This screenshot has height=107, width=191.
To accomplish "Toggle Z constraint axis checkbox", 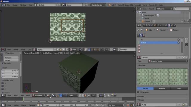I will point(3,89).
